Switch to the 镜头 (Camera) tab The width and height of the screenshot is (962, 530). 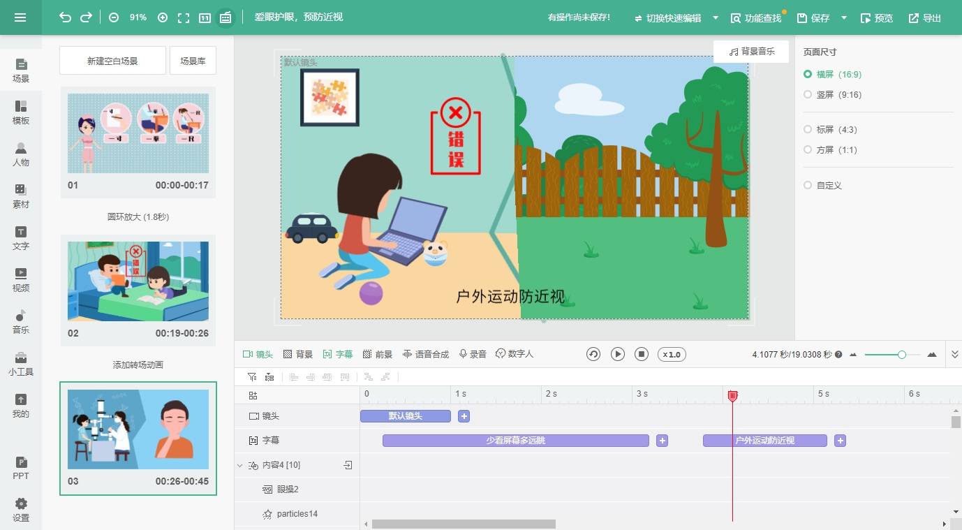260,354
